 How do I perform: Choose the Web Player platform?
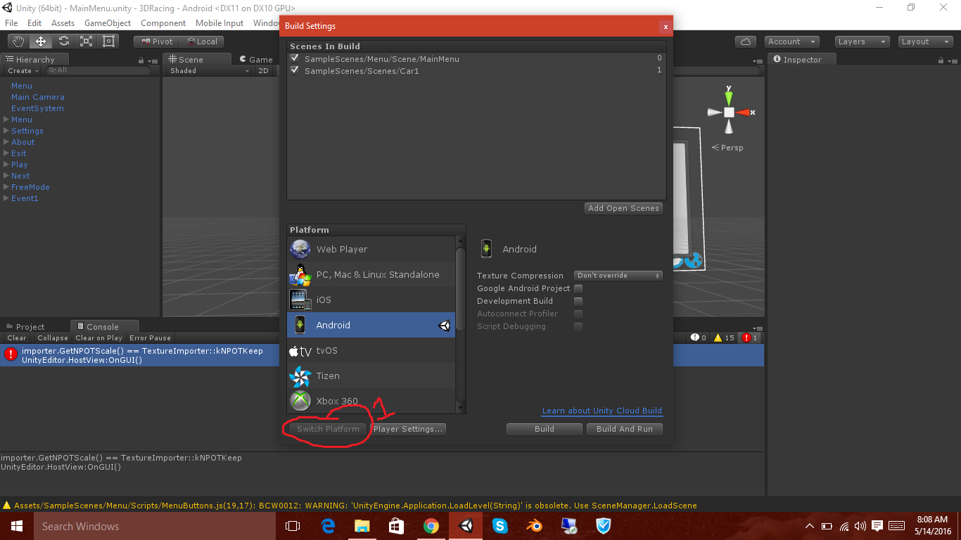pos(371,249)
